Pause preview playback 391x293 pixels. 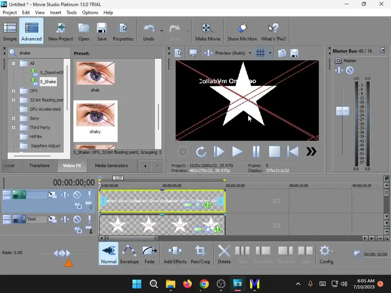[x=256, y=151]
